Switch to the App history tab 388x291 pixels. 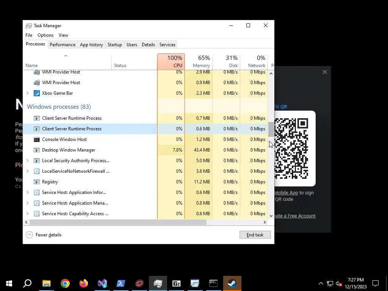tap(91, 45)
